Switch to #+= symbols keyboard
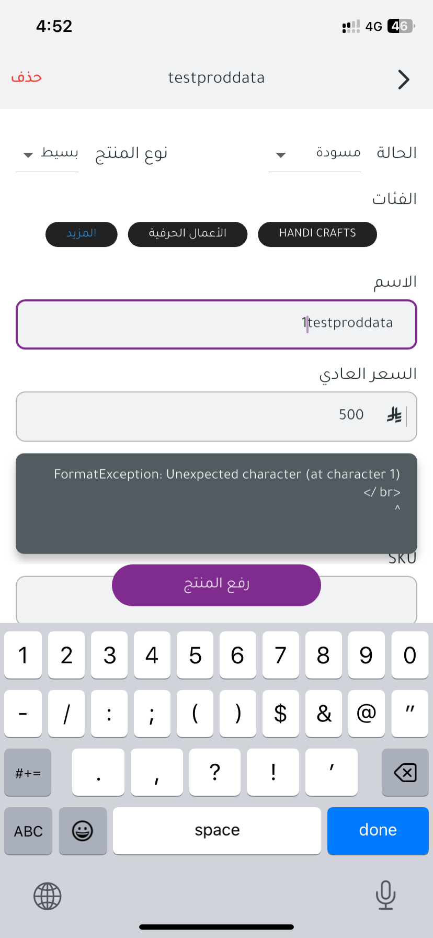Image resolution: width=433 pixels, height=938 pixels. pyautogui.click(x=28, y=772)
